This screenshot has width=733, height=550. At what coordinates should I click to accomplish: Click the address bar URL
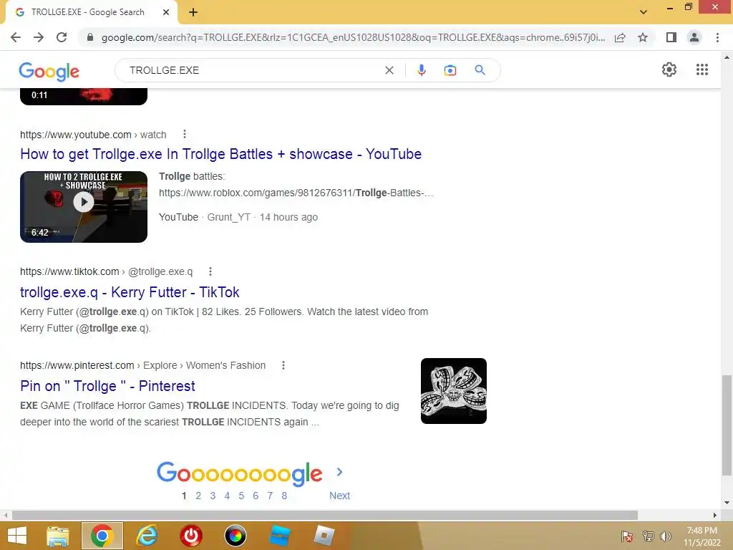tap(353, 37)
